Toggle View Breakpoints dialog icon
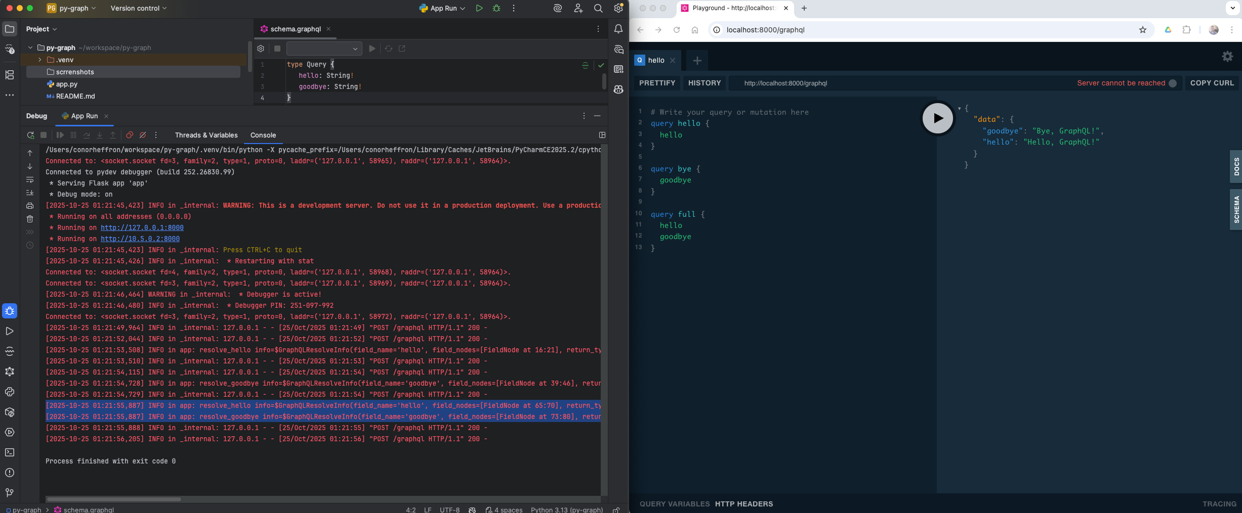This screenshot has height=513, width=1242. click(x=129, y=135)
